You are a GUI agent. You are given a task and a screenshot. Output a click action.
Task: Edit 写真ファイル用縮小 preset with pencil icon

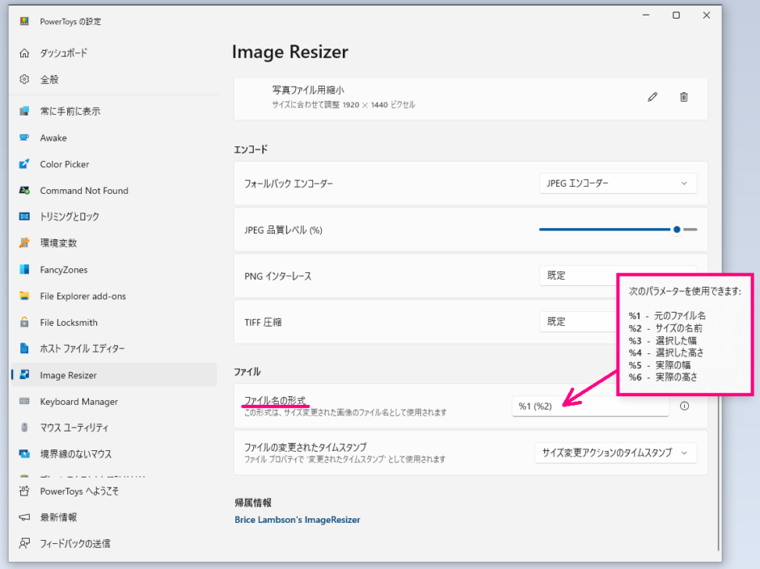tap(652, 97)
